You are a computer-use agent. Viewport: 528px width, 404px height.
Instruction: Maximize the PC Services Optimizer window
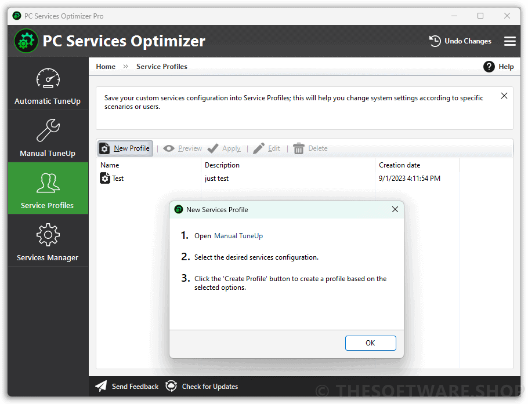point(480,16)
